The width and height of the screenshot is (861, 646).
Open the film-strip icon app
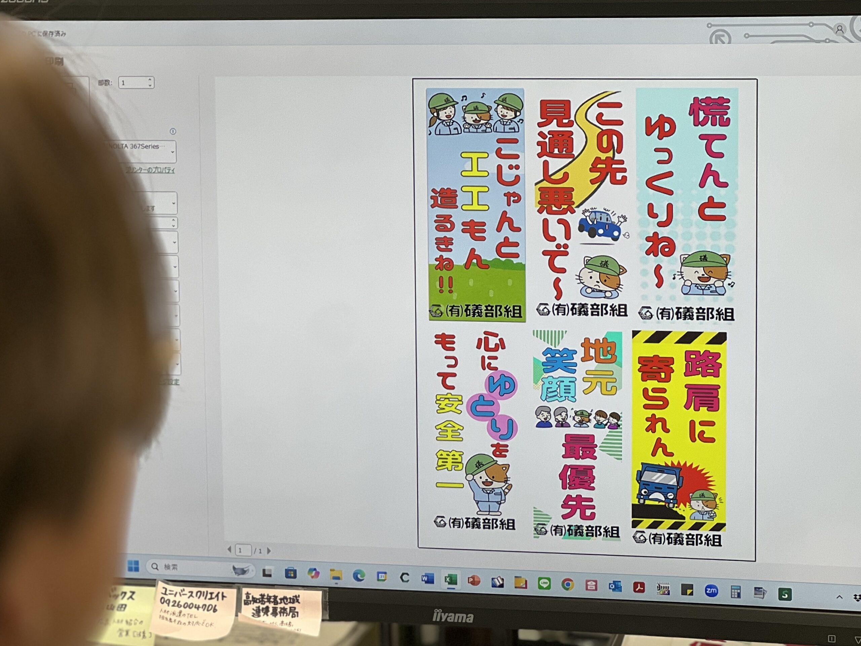(663, 588)
